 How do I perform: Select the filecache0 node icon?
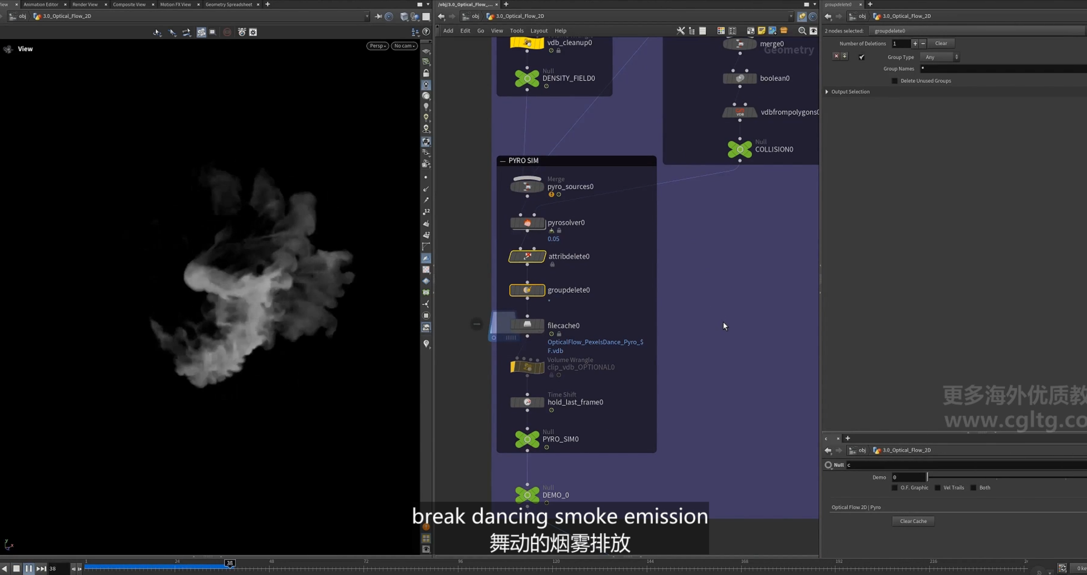(x=527, y=325)
